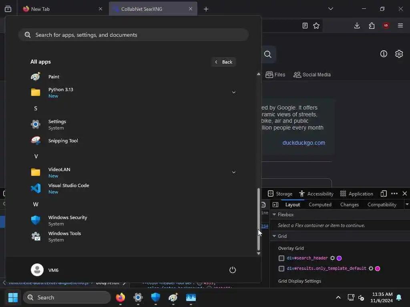This screenshot has width=410, height=307.
Task: Highlight div#results node target icon
Action: [371, 268]
